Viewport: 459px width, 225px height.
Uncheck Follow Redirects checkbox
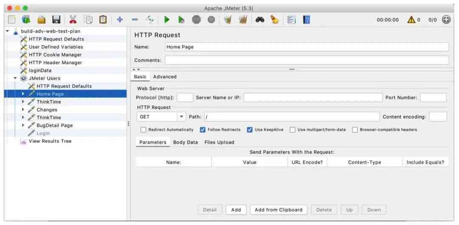pyautogui.click(x=203, y=130)
